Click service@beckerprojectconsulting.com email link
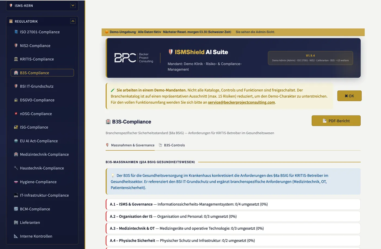 241,102
